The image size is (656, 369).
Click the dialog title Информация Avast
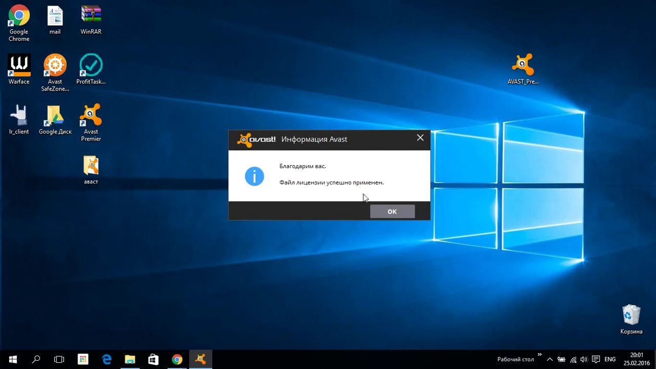click(x=314, y=139)
